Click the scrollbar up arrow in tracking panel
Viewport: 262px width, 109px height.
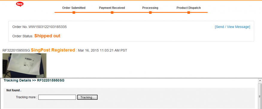(260, 81)
